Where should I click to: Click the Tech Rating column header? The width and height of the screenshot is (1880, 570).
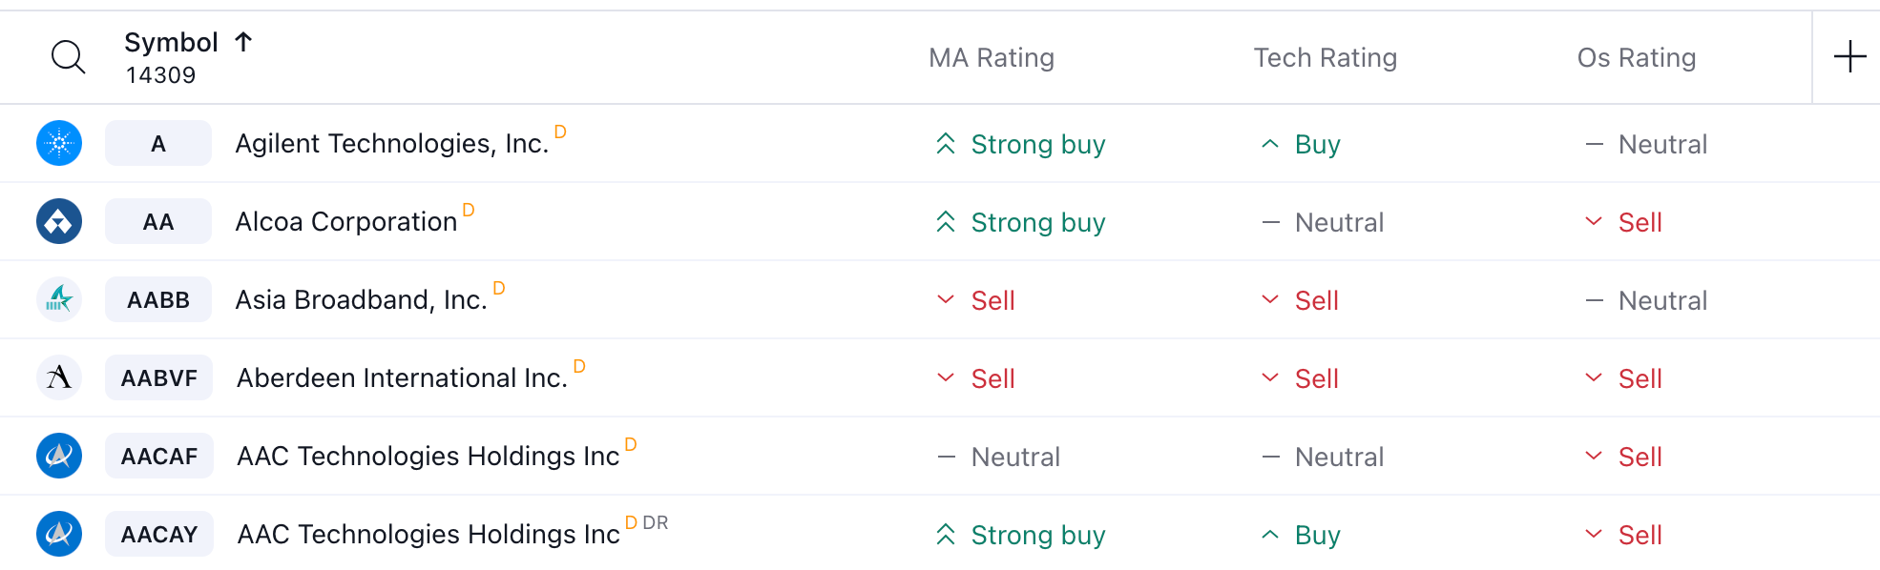[x=1325, y=58]
